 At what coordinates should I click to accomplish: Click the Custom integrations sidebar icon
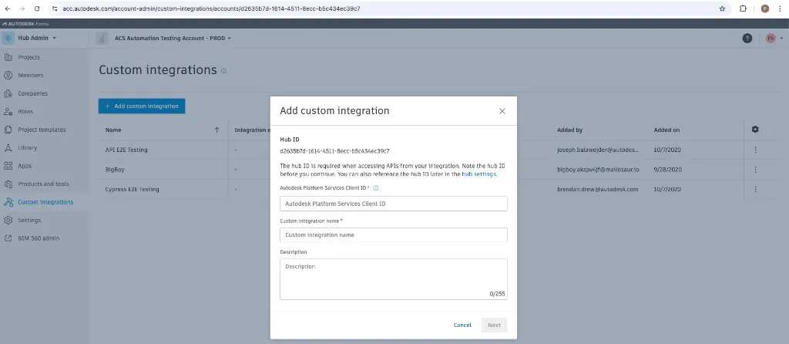(x=8, y=203)
